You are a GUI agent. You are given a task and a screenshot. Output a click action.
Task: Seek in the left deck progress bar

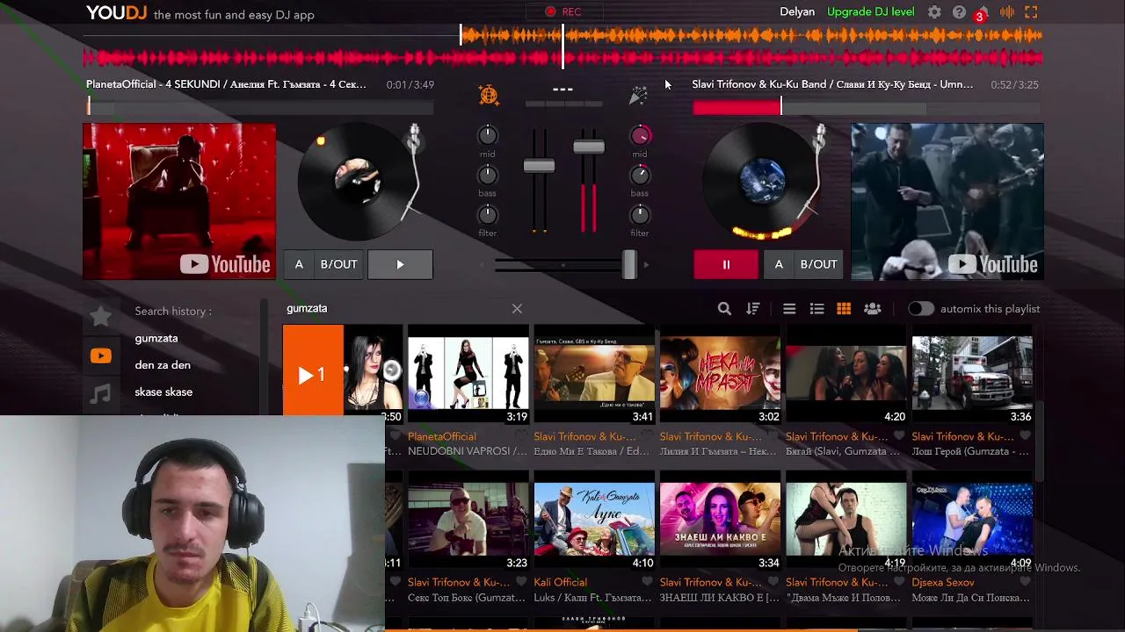(x=260, y=108)
